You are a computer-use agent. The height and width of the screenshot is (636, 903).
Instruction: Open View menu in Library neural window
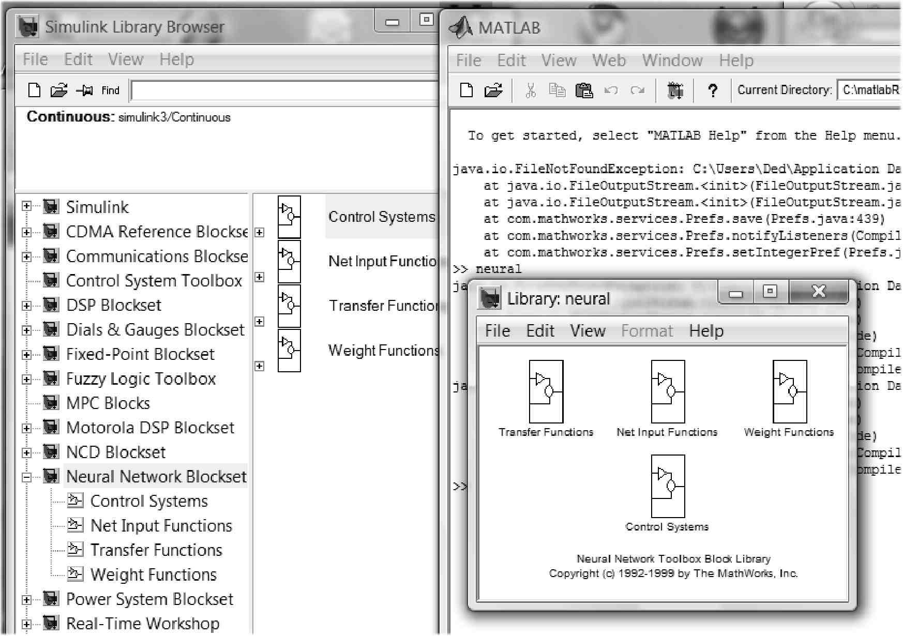tap(588, 331)
